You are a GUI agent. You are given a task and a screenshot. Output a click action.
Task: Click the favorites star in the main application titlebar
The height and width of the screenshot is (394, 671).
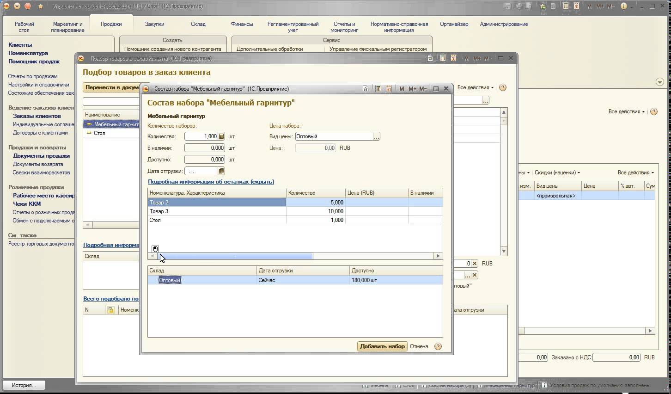(x=553, y=6)
